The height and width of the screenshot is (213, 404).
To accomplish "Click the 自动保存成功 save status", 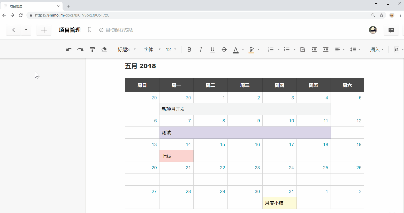I will pyautogui.click(x=116, y=30).
